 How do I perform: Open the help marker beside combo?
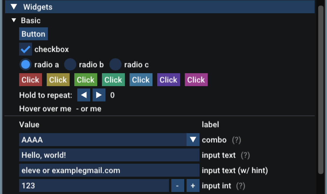click(x=237, y=140)
